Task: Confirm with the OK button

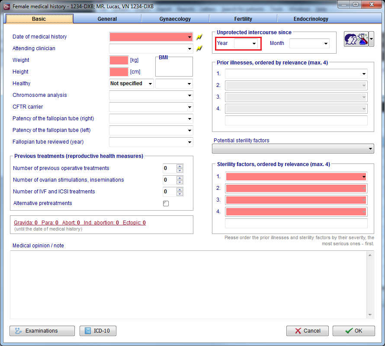Action: [x=354, y=331]
